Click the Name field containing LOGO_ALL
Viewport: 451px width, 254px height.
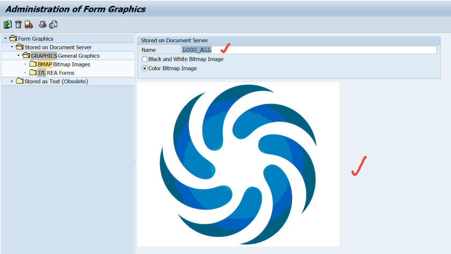click(x=309, y=50)
